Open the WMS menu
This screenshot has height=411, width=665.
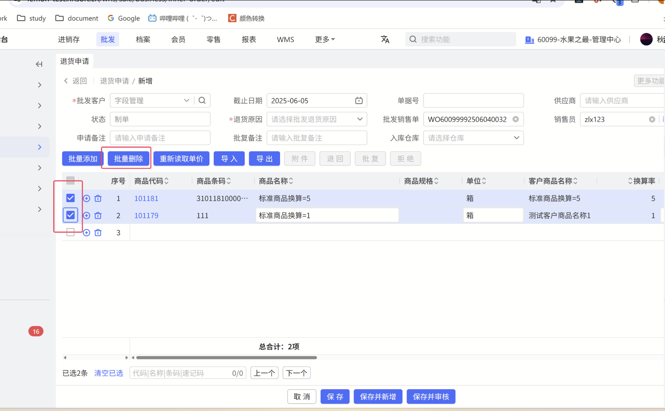286,39
